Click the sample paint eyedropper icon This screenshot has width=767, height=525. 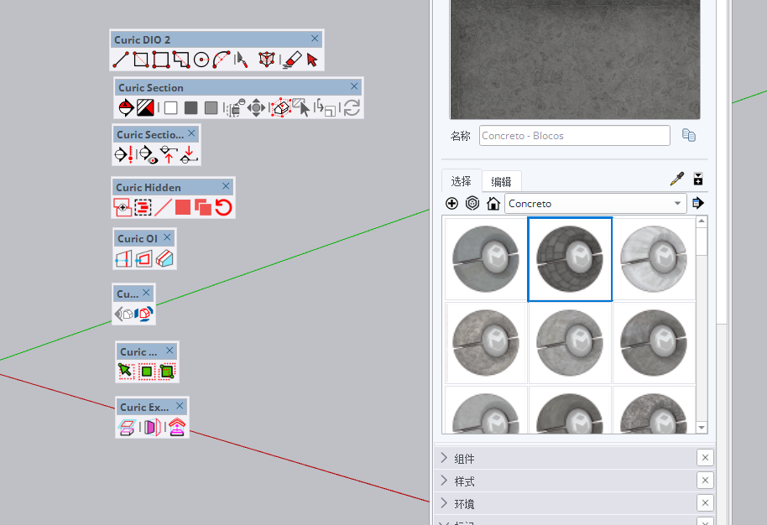tap(677, 179)
